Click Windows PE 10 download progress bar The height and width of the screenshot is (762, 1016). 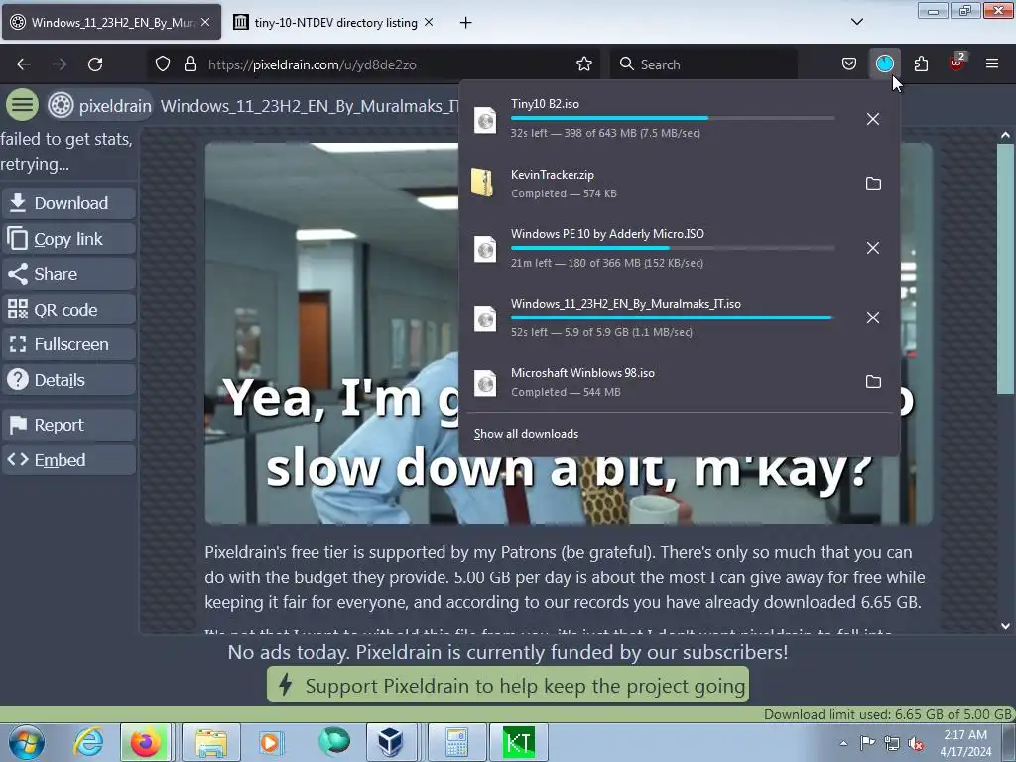(673, 248)
